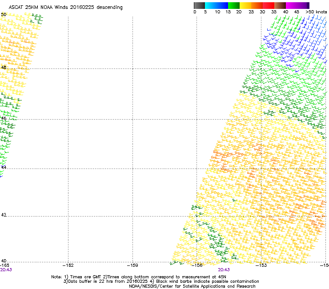Select the red segment of the color bar
Viewport: 329px width, 289px height.
pos(269,5)
